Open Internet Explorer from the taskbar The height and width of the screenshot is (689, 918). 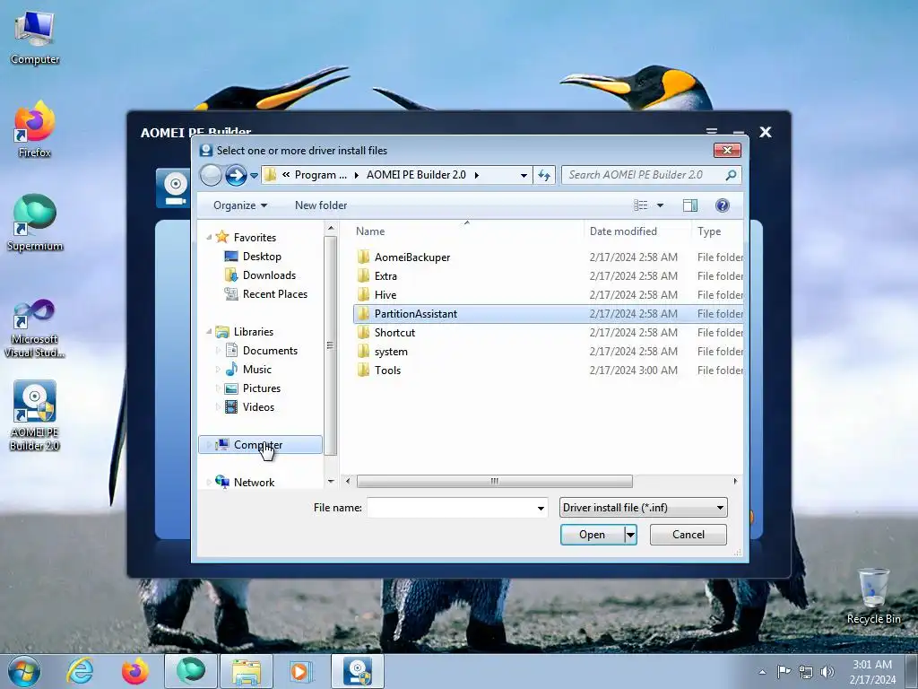[x=80, y=671]
